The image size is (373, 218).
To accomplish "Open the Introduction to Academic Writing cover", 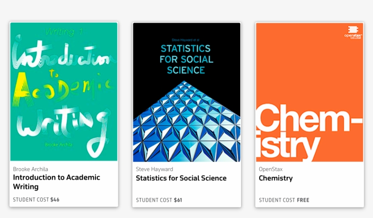I will click(64, 92).
